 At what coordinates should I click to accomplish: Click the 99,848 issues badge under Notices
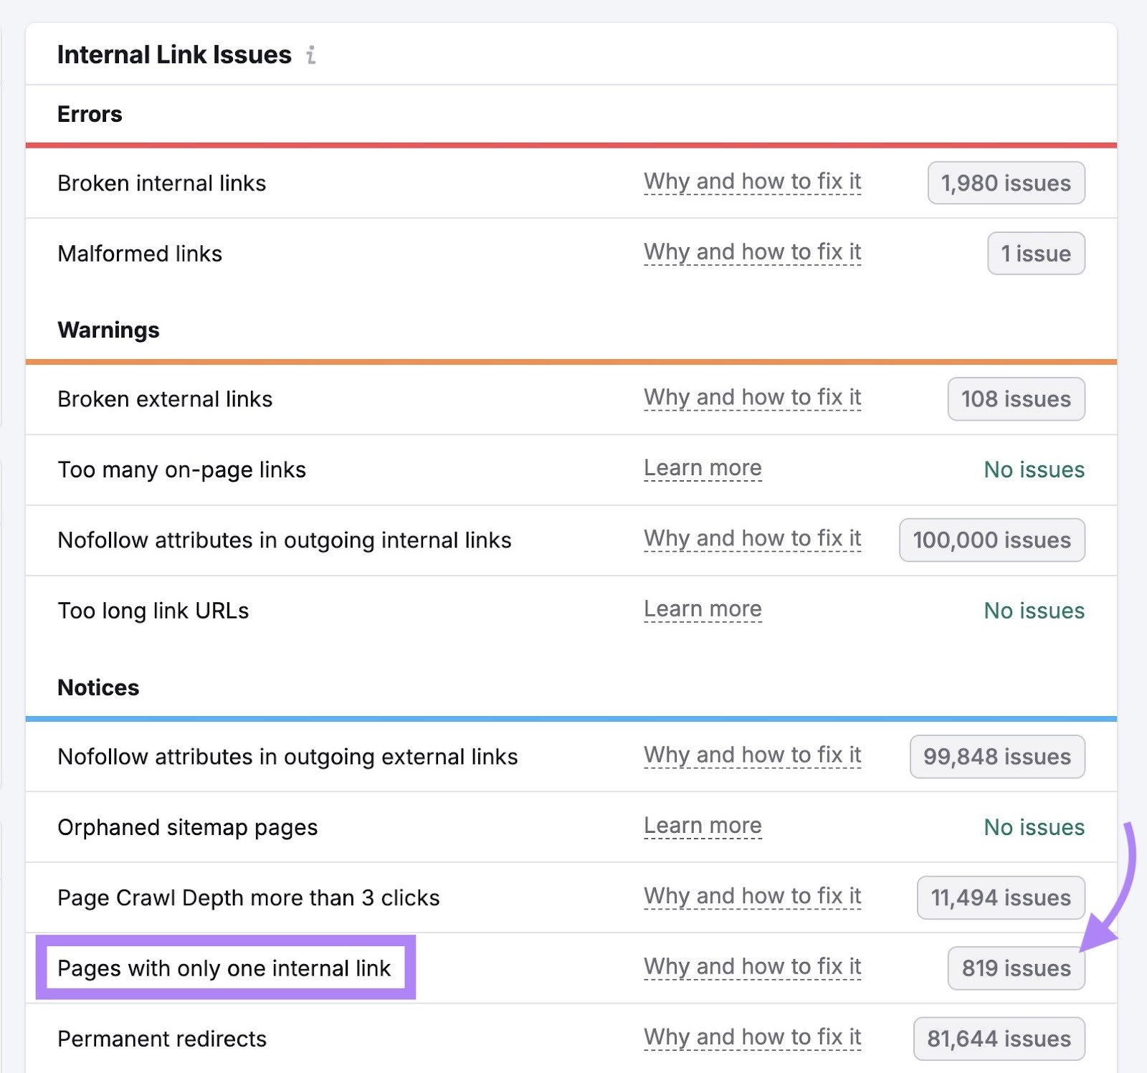click(x=996, y=756)
